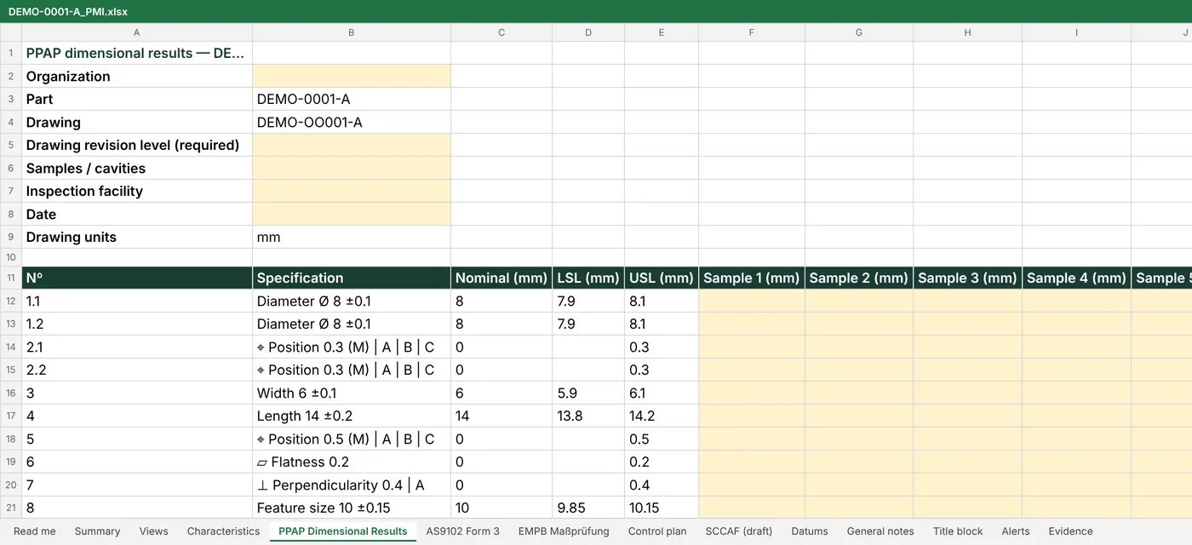Select column F header

(752, 32)
